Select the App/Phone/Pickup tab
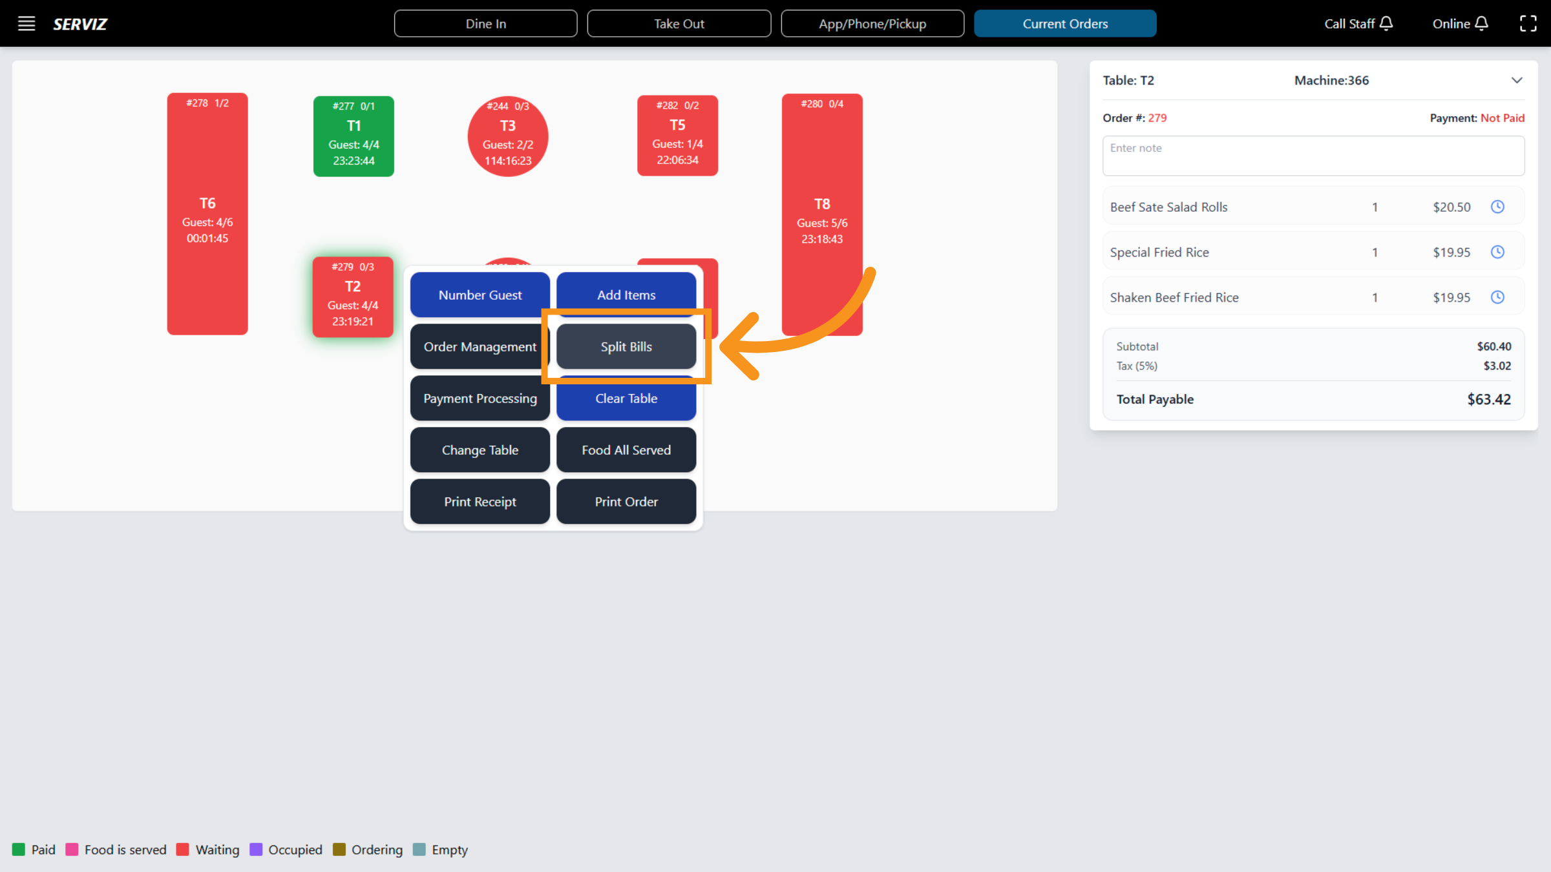 [x=872, y=24]
